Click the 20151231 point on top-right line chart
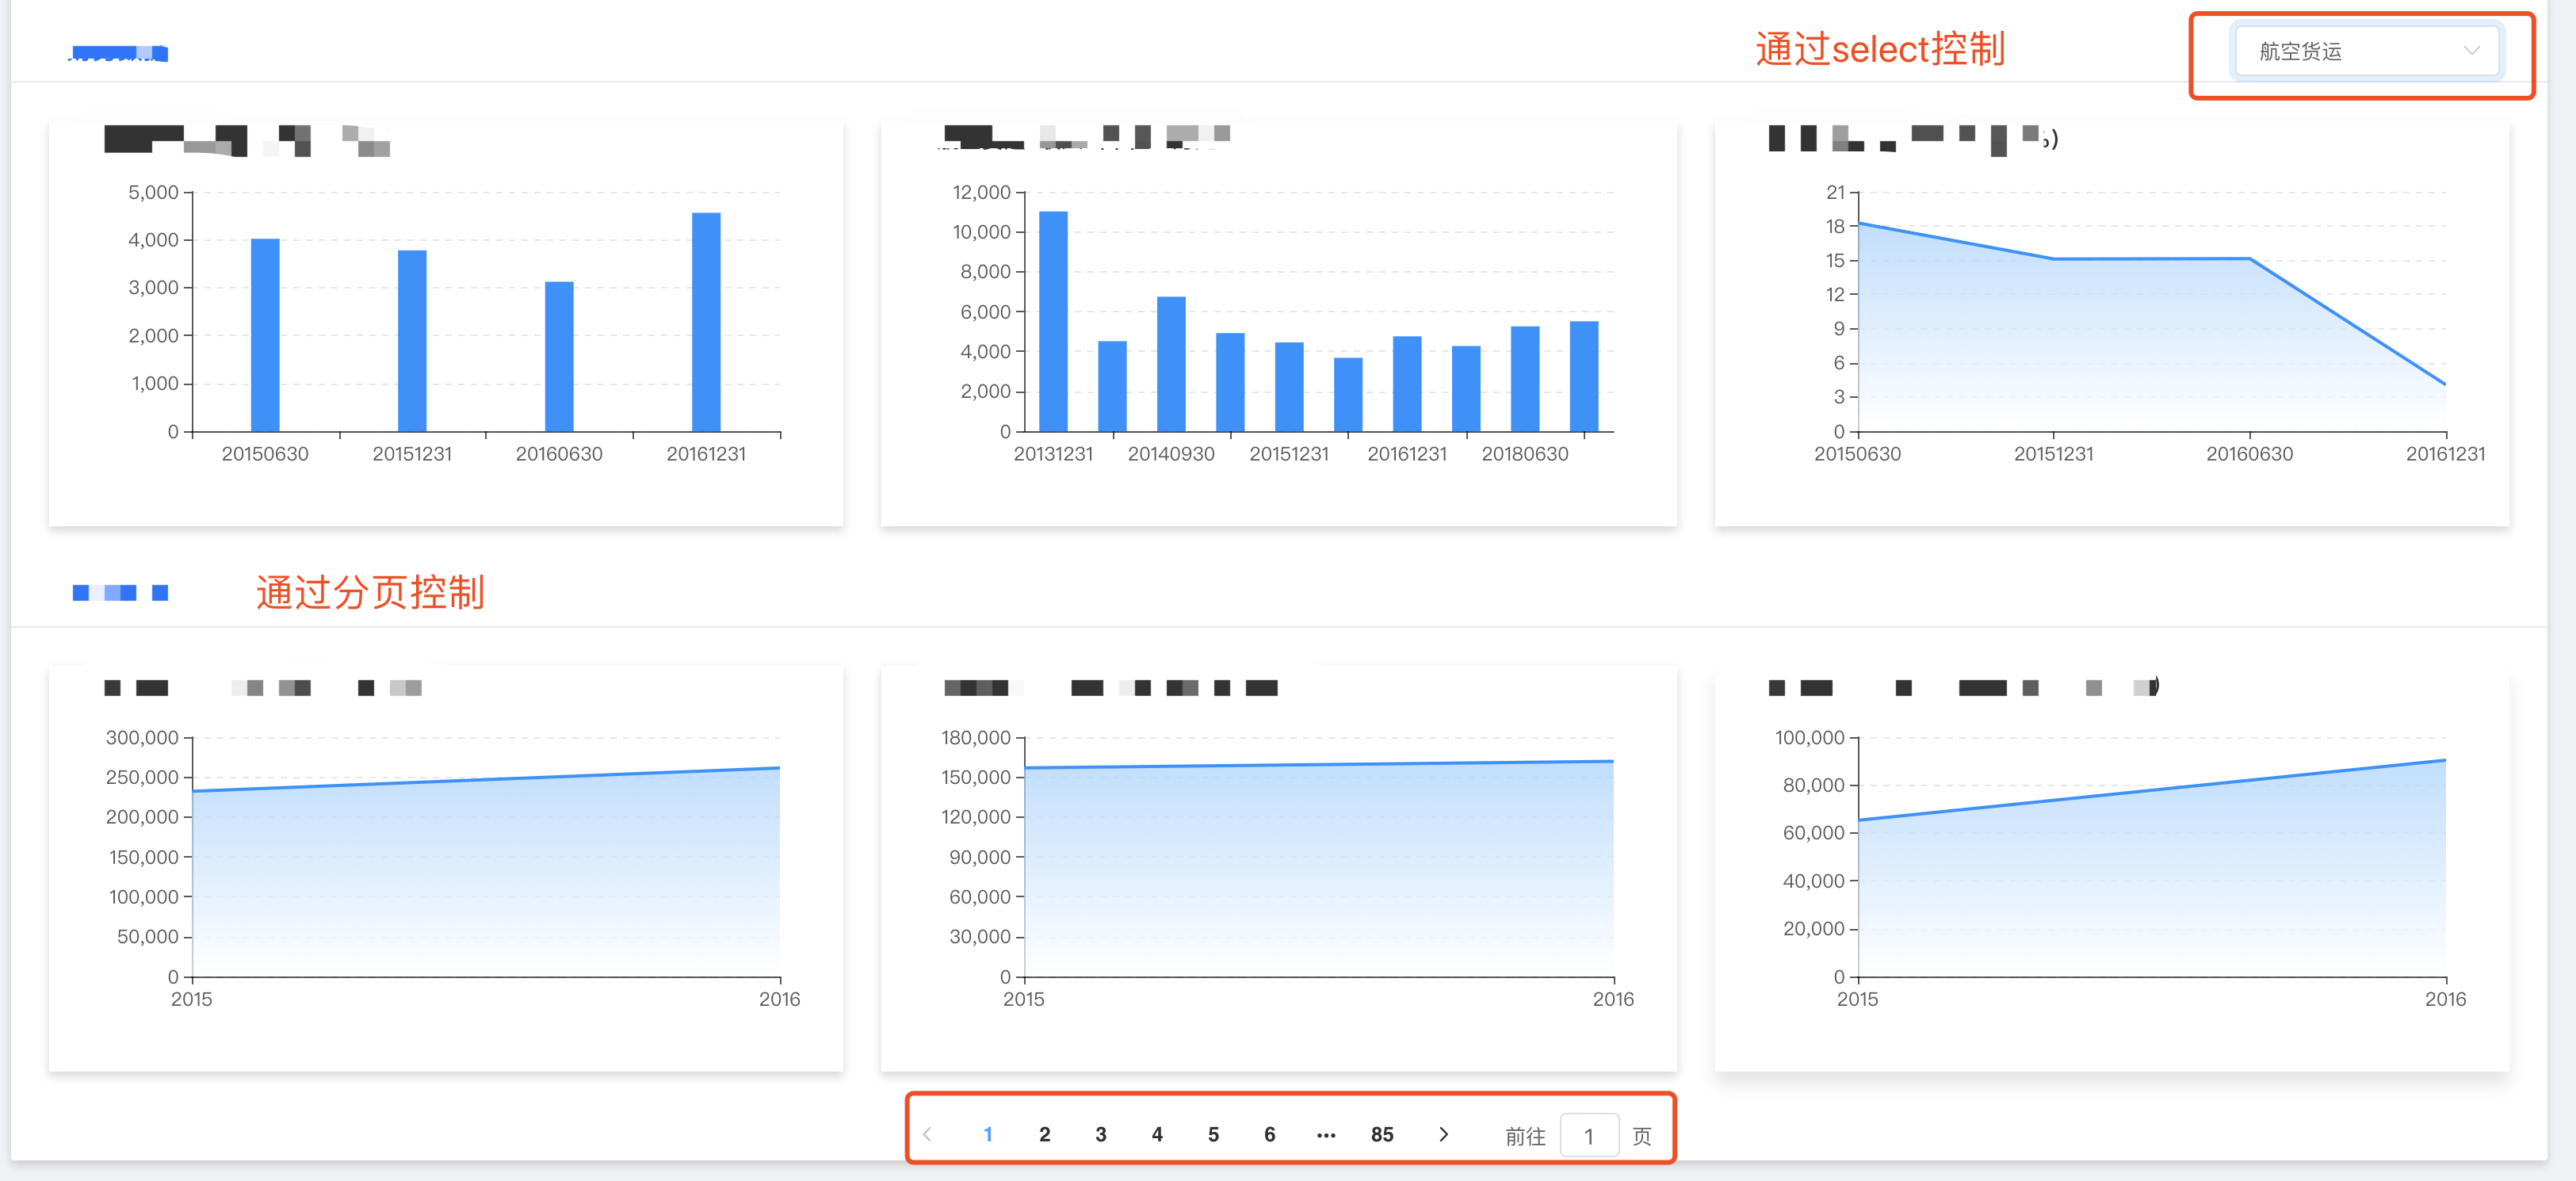 (x=2054, y=259)
